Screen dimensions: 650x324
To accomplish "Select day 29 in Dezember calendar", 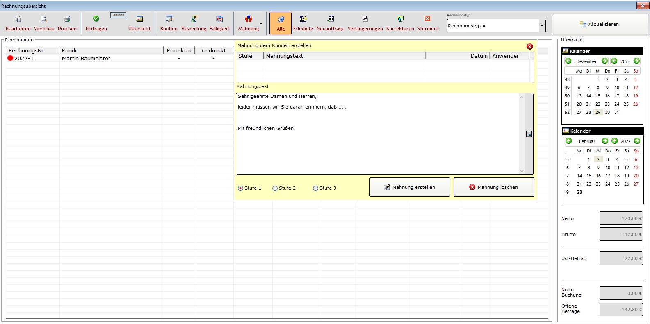I will [x=598, y=112].
